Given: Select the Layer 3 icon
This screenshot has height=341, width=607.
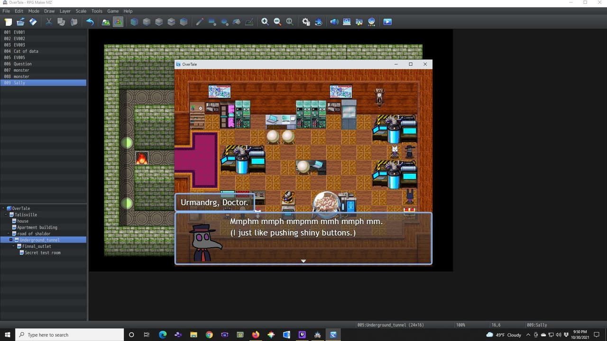Looking at the screenshot, I should (x=171, y=22).
